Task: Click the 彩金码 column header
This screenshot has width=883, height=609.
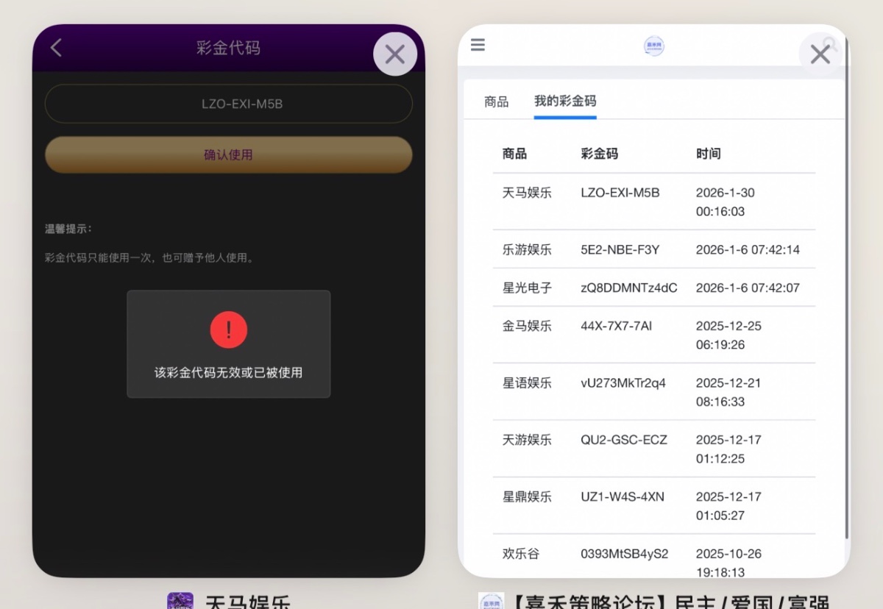Action: click(x=599, y=154)
